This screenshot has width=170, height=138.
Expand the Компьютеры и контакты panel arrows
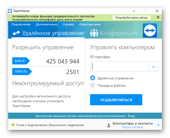click(158, 125)
